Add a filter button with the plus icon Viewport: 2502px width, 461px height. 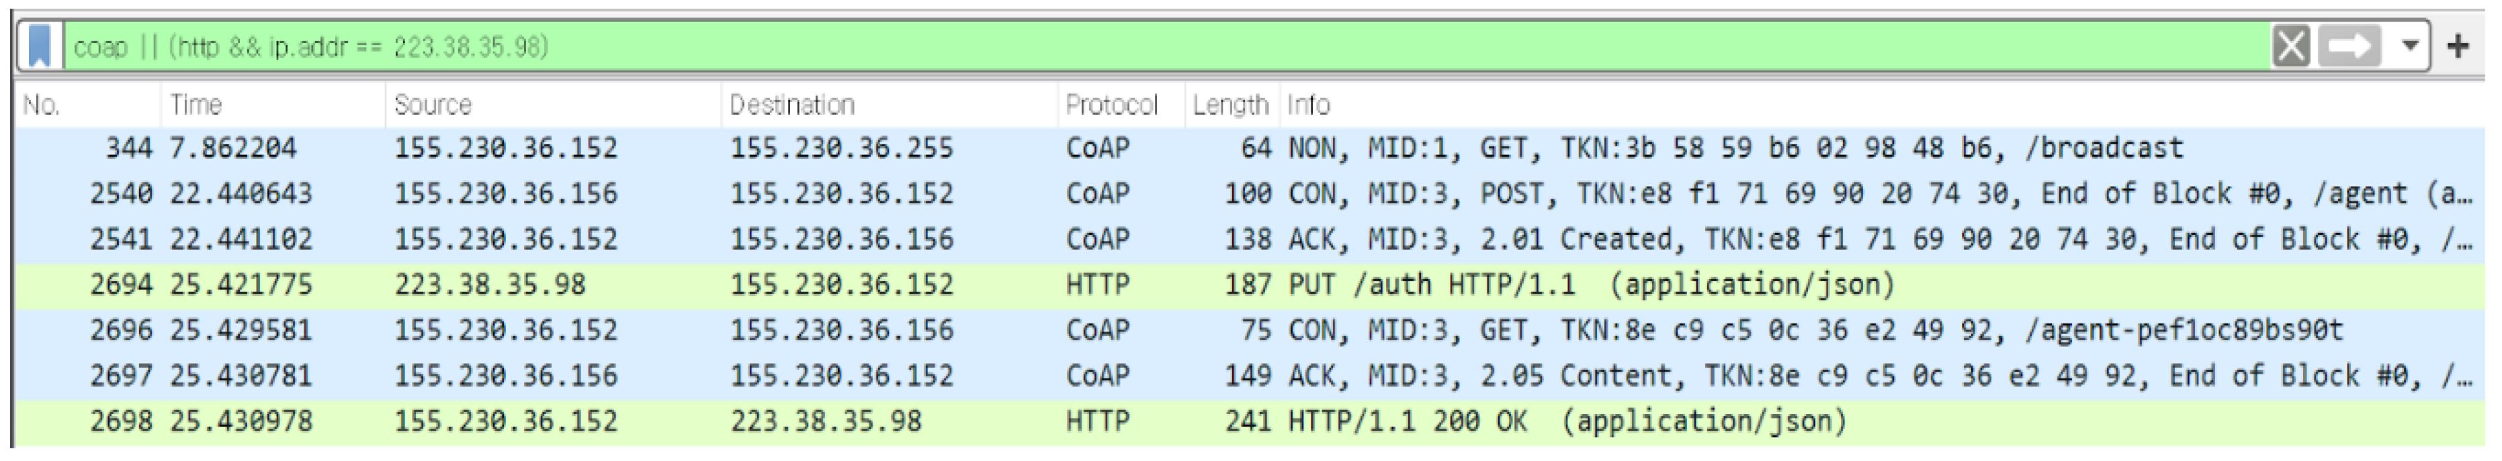click(2458, 46)
